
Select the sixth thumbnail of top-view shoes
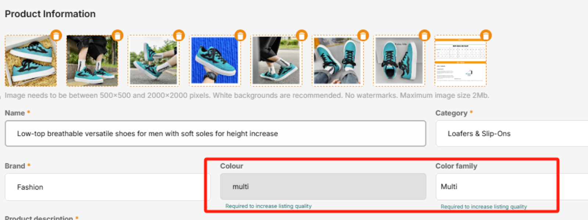pyautogui.click(x=337, y=61)
